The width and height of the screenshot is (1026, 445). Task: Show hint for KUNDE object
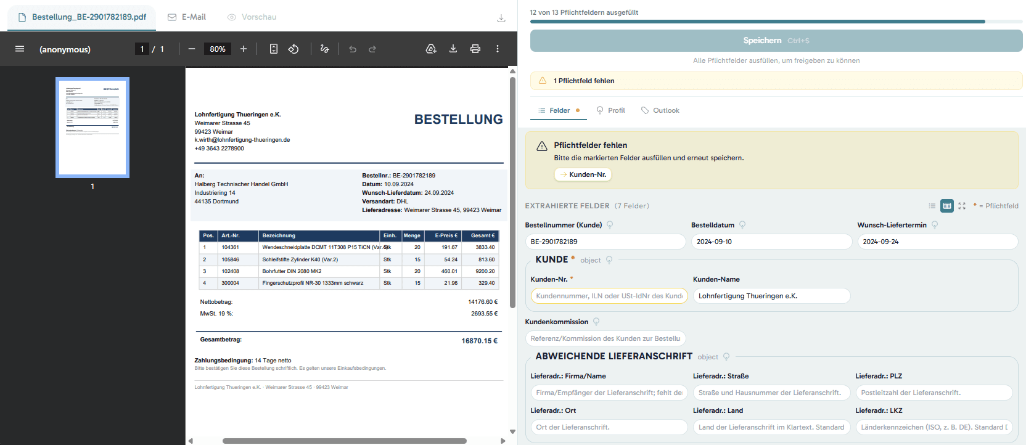pyautogui.click(x=609, y=260)
